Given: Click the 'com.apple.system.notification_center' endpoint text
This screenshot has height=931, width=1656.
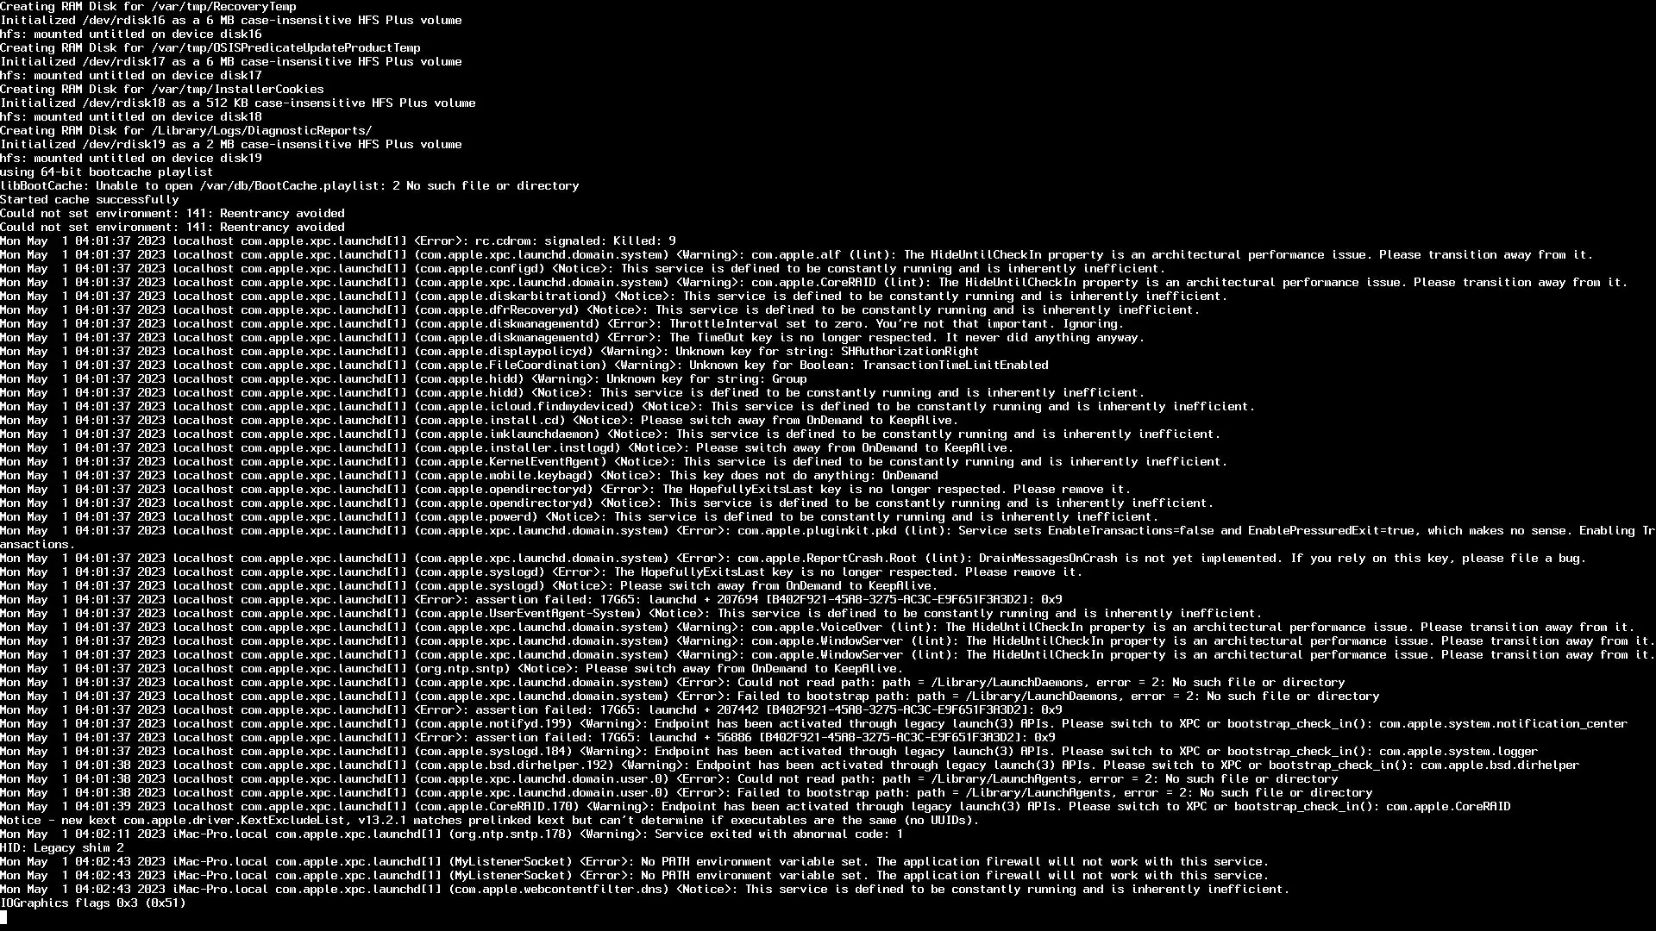Looking at the screenshot, I should click(x=1504, y=724).
